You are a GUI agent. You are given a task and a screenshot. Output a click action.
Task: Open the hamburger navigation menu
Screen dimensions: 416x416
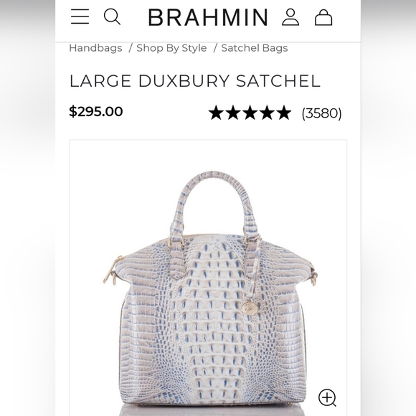pyautogui.click(x=80, y=16)
